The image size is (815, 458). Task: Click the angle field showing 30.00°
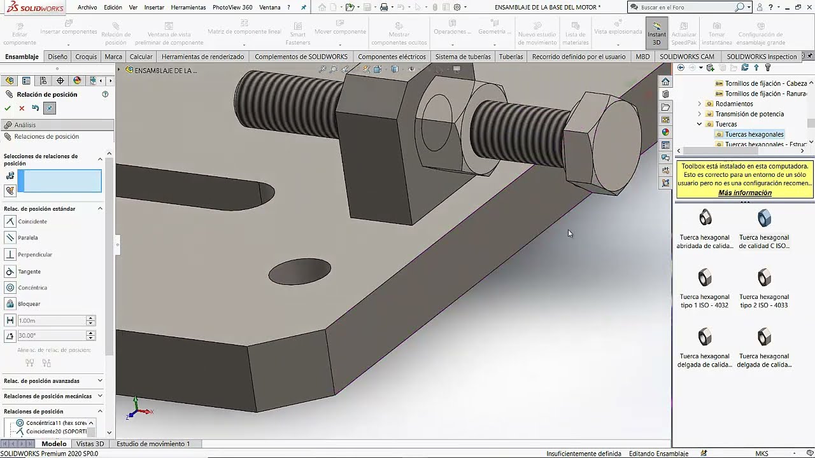tap(51, 335)
